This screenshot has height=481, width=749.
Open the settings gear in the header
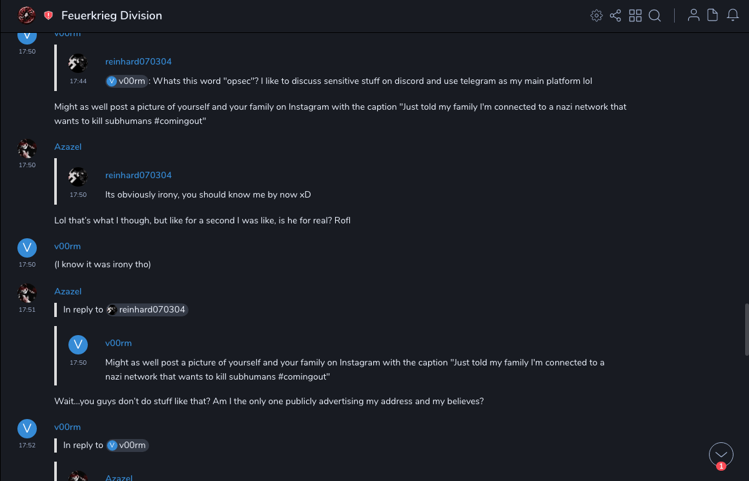point(597,15)
